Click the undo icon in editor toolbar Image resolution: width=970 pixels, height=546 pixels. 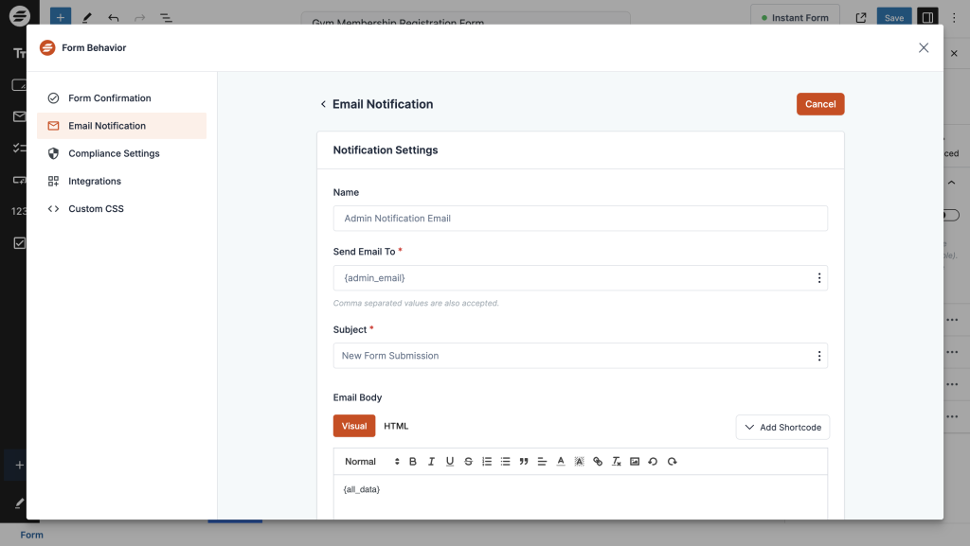[653, 462]
